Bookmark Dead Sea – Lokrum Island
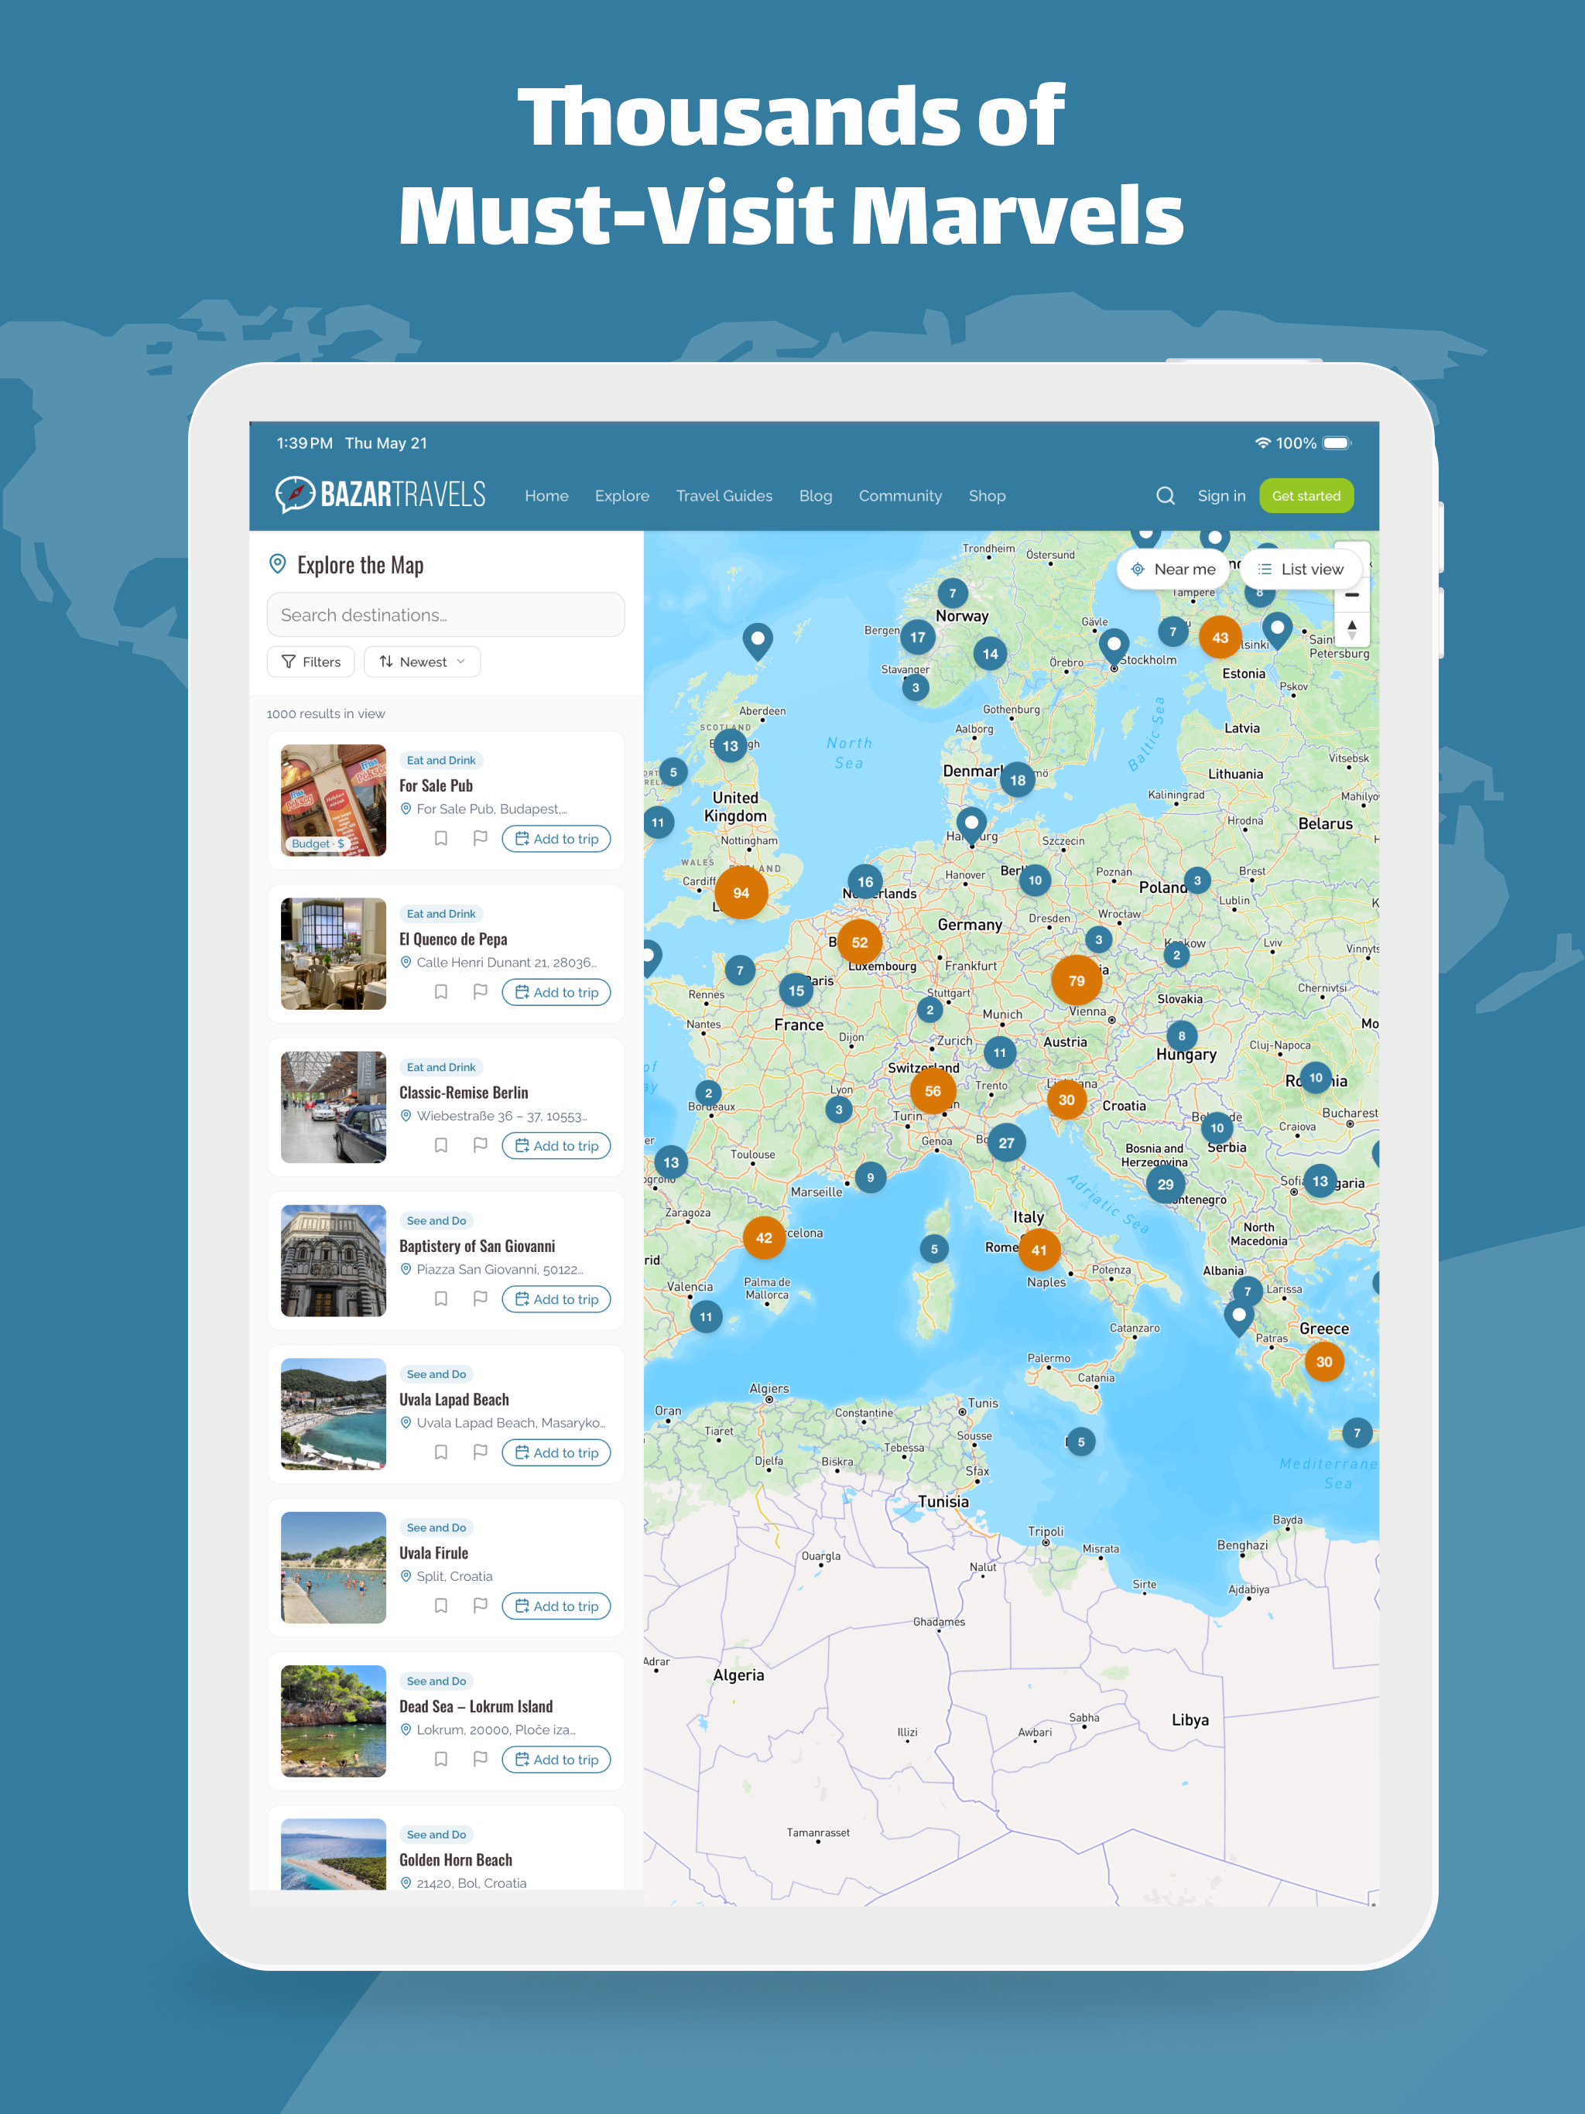Viewport: 1585px width, 2114px height. [440, 1760]
